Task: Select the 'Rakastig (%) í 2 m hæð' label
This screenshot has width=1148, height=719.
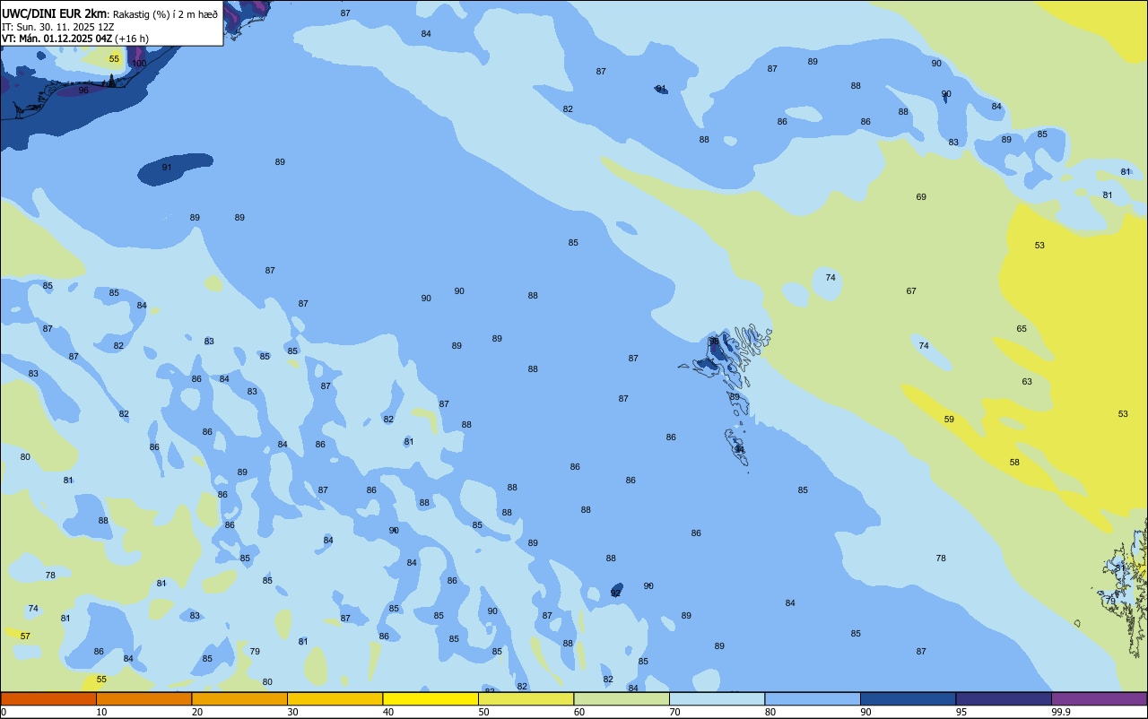Action: coord(165,13)
